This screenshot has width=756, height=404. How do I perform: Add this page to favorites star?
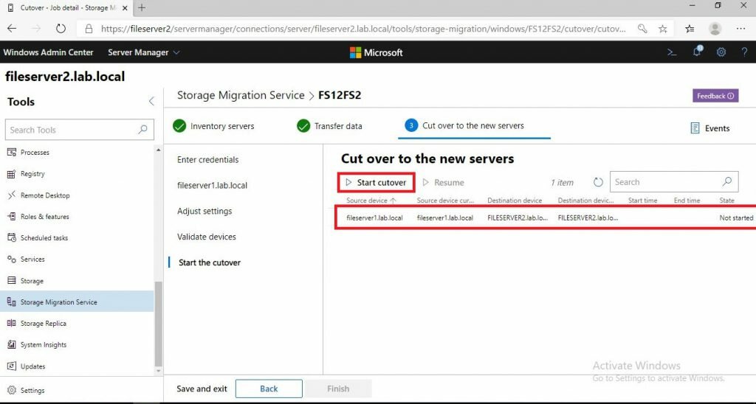tap(663, 29)
